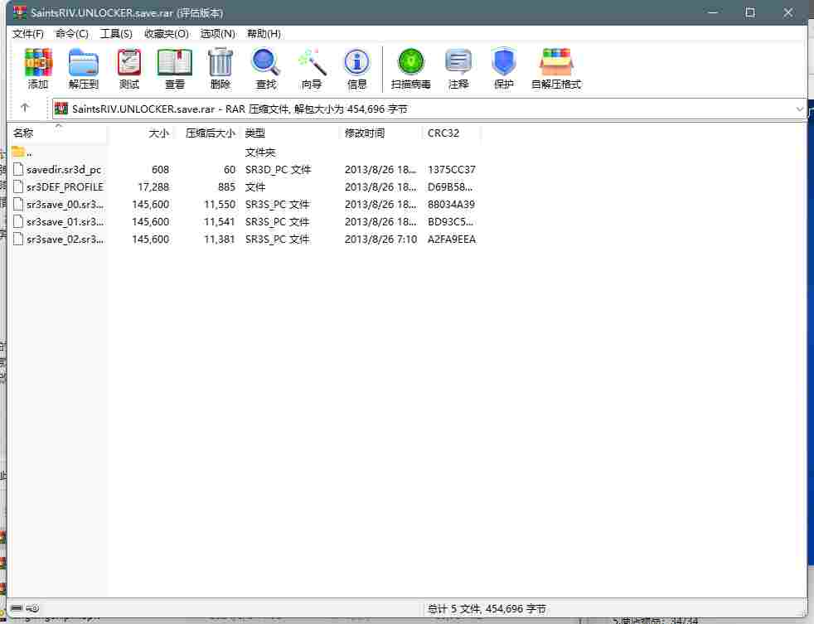Select the file name sr3save_01.sr3...
The height and width of the screenshot is (624, 814).
tap(65, 221)
